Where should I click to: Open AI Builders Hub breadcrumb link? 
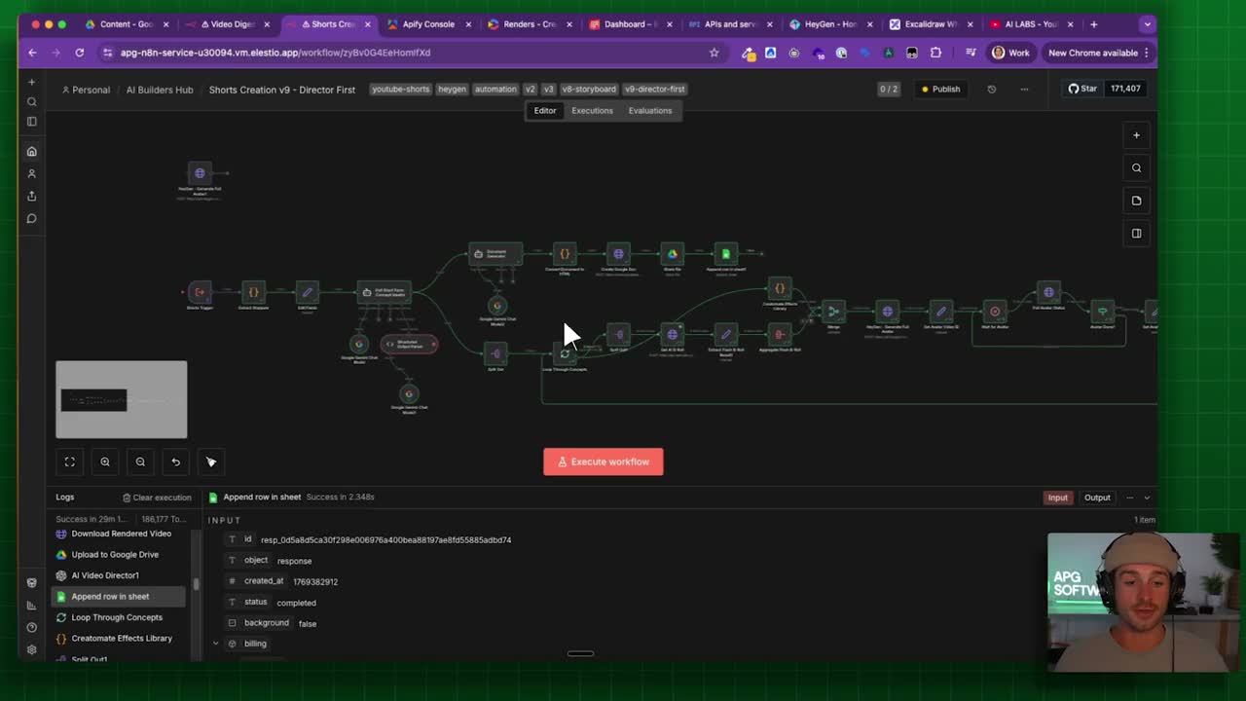(160, 90)
